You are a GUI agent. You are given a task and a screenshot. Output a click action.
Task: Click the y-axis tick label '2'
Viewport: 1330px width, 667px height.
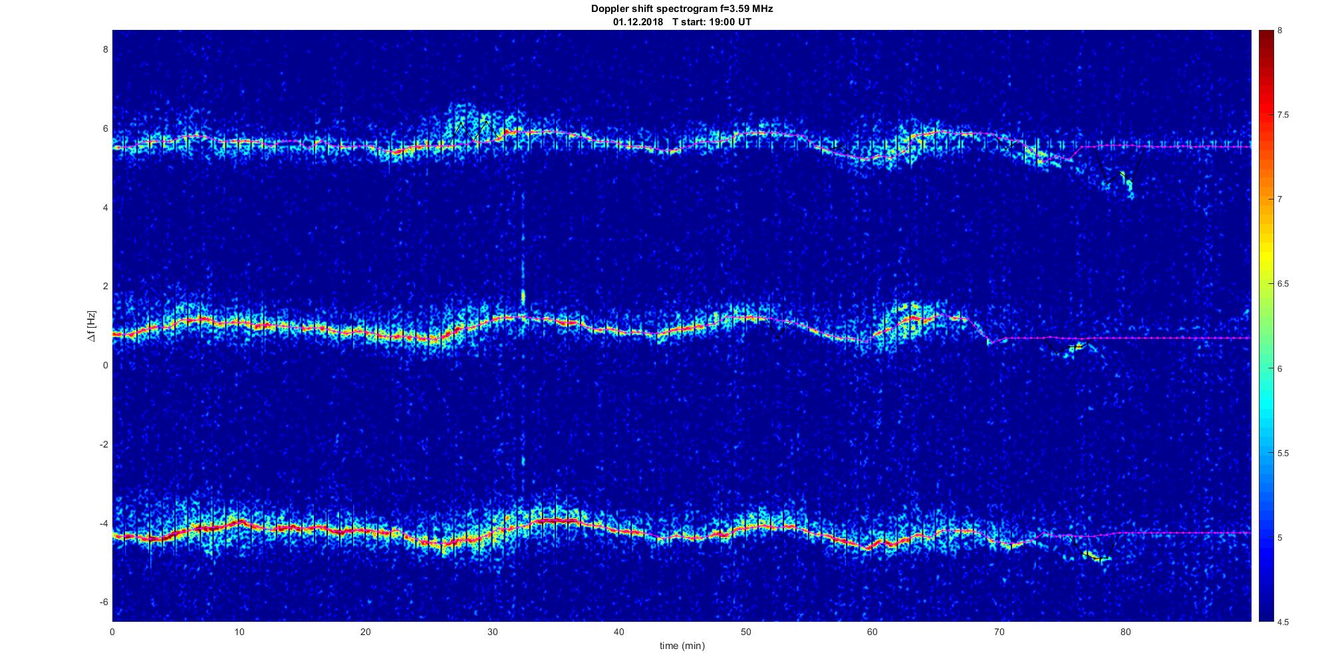pyautogui.click(x=105, y=286)
